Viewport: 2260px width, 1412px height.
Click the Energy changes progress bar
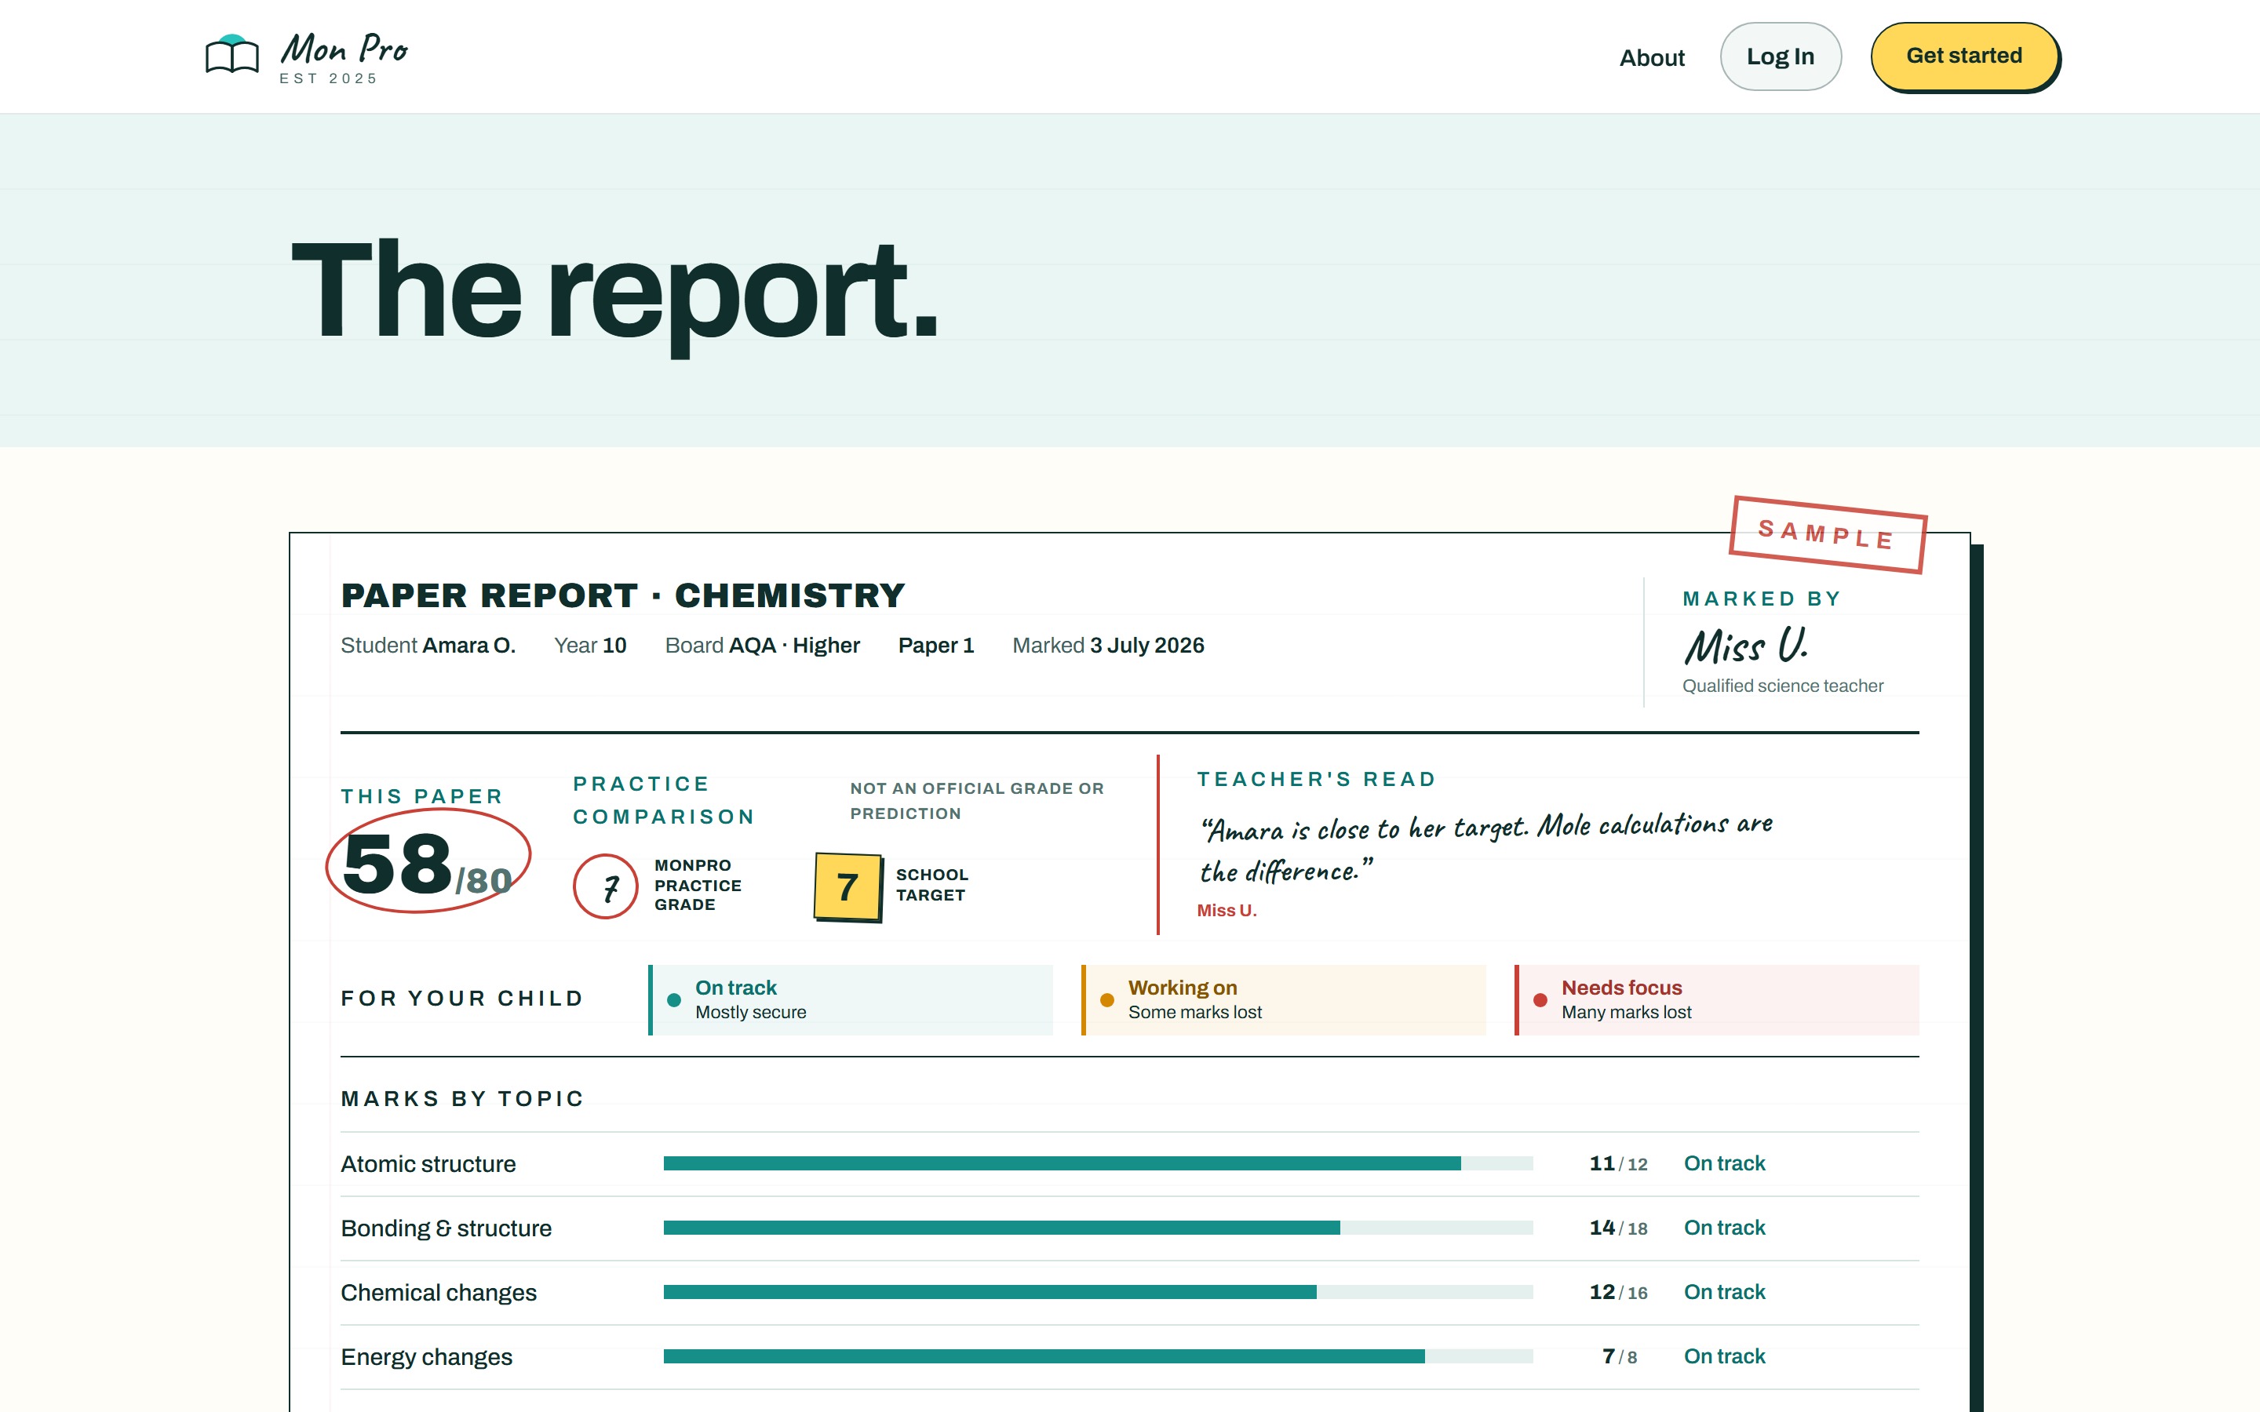[x=1099, y=1357]
